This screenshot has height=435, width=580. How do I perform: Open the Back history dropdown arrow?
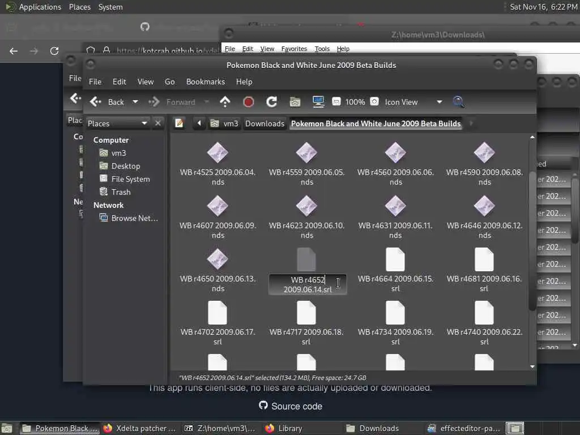coord(135,102)
